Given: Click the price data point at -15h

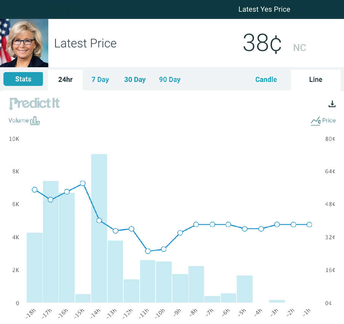Looking at the screenshot, I should pyautogui.click(x=83, y=184).
